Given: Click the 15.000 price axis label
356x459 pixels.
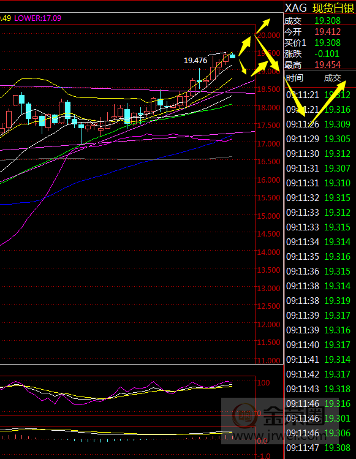Looking at the screenshot, I should point(268,216).
